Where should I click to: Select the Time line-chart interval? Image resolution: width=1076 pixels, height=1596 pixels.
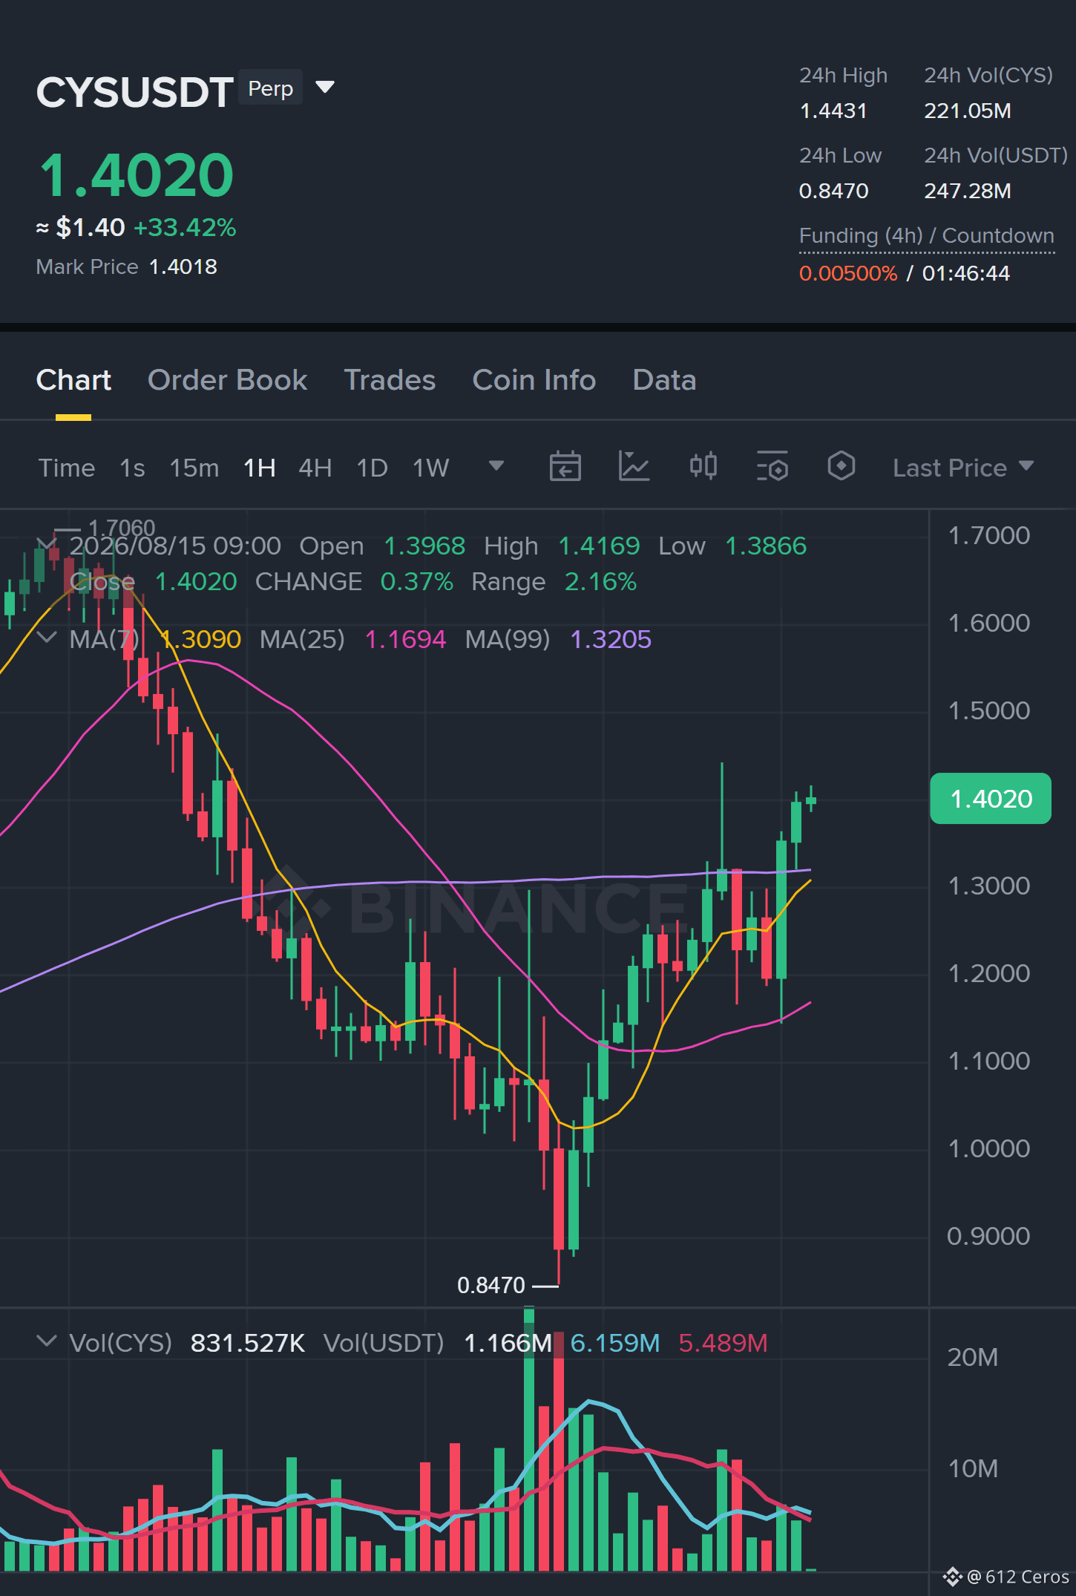coord(67,468)
